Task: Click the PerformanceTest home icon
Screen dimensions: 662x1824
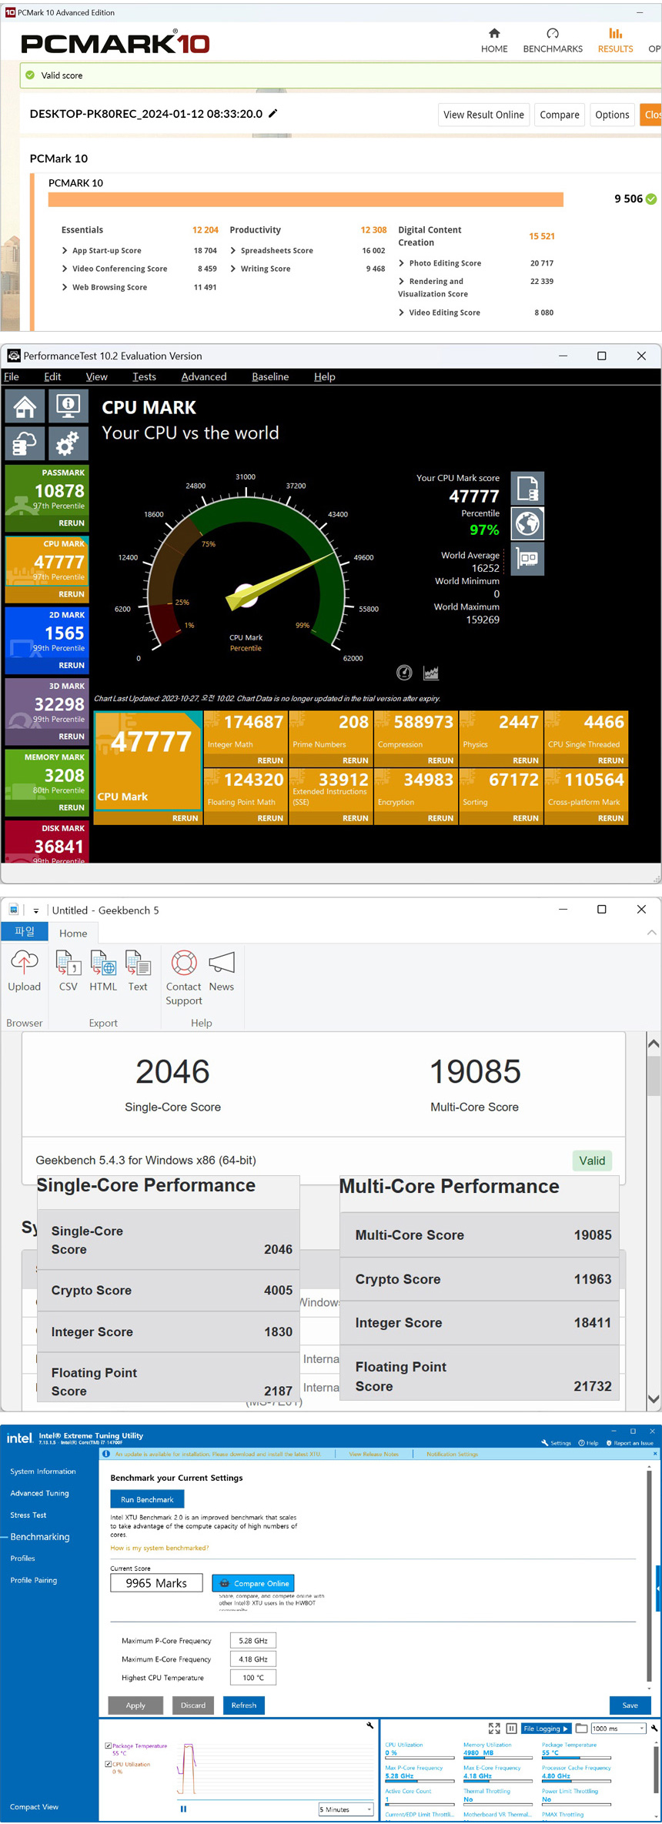Action: point(25,406)
